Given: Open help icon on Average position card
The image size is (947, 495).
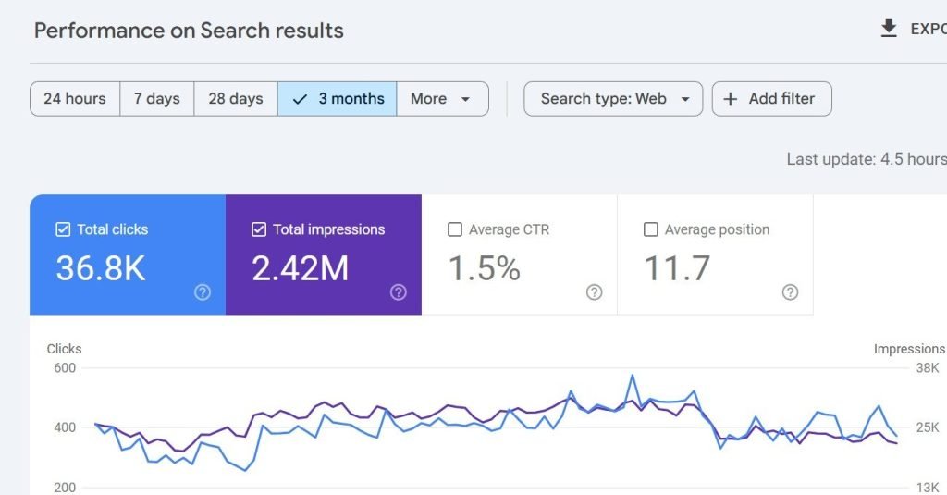Looking at the screenshot, I should [x=790, y=292].
